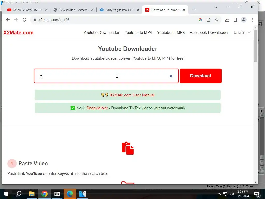Open Chrome downloads icon
Screen dimensions: 265x199
click(x=227, y=20)
